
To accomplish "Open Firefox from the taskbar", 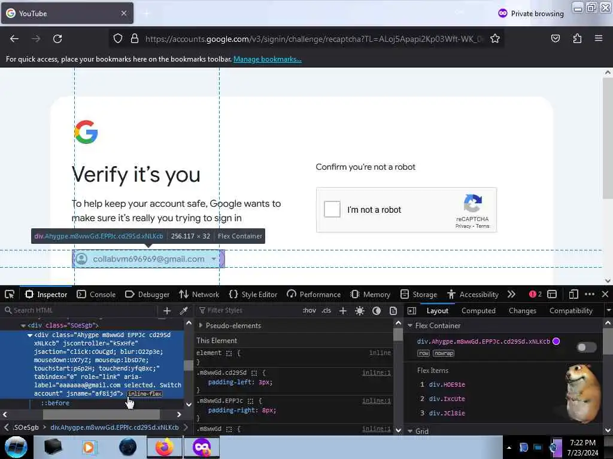I will click(x=165, y=447).
